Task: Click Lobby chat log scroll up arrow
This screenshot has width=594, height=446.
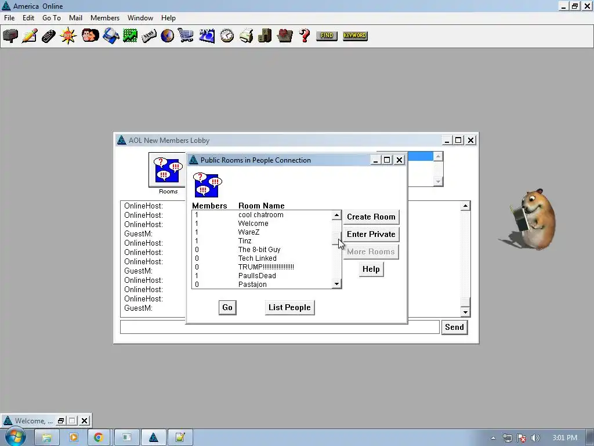Action: click(x=466, y=206)
